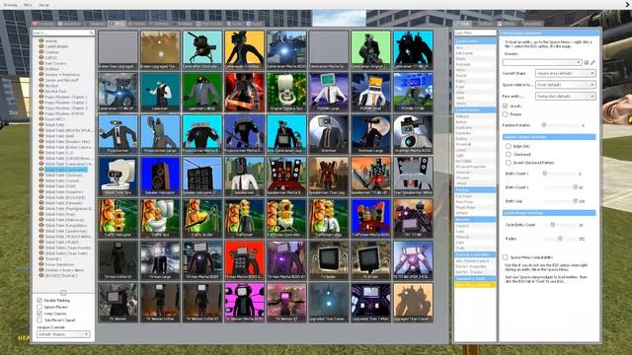Click the NPC search field
The image size is (632, 355).
click(x=63, y=33)
